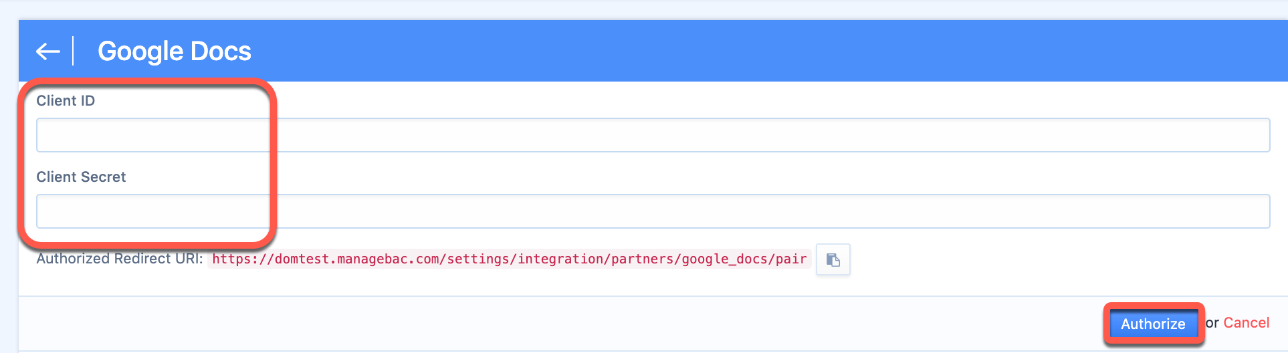The height and width of the screenshot is (353, 1288).
Task: Click the Authorize button
Action: [x=1153, y=324]
